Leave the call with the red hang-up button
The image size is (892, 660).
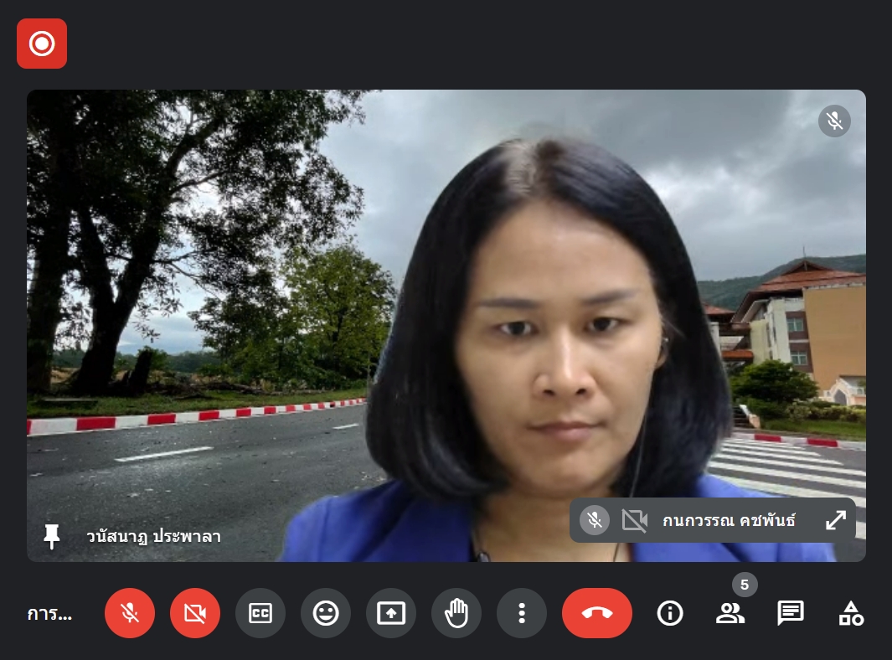pyautogui.click(x=597, y=613)
